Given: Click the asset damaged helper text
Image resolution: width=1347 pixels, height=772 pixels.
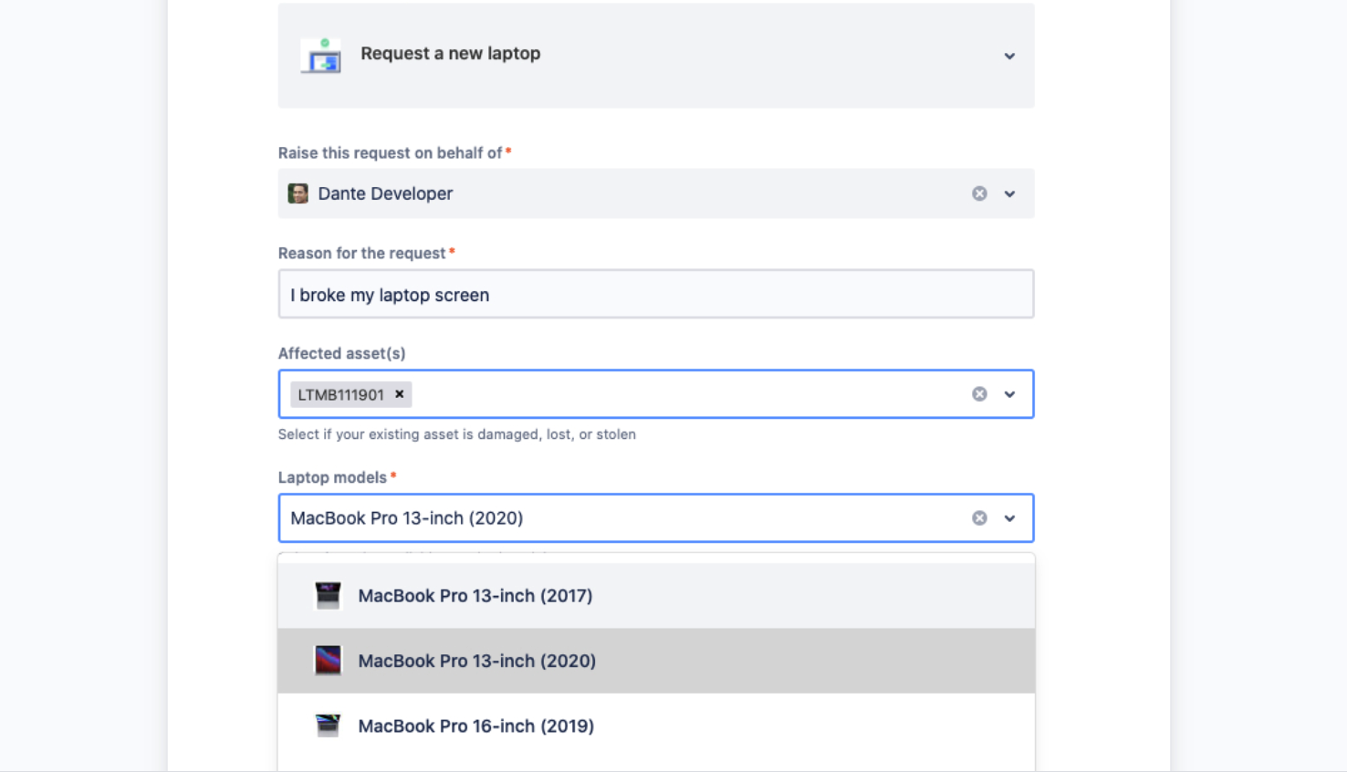Looking at the screenshot, I should tap(456, 433).
